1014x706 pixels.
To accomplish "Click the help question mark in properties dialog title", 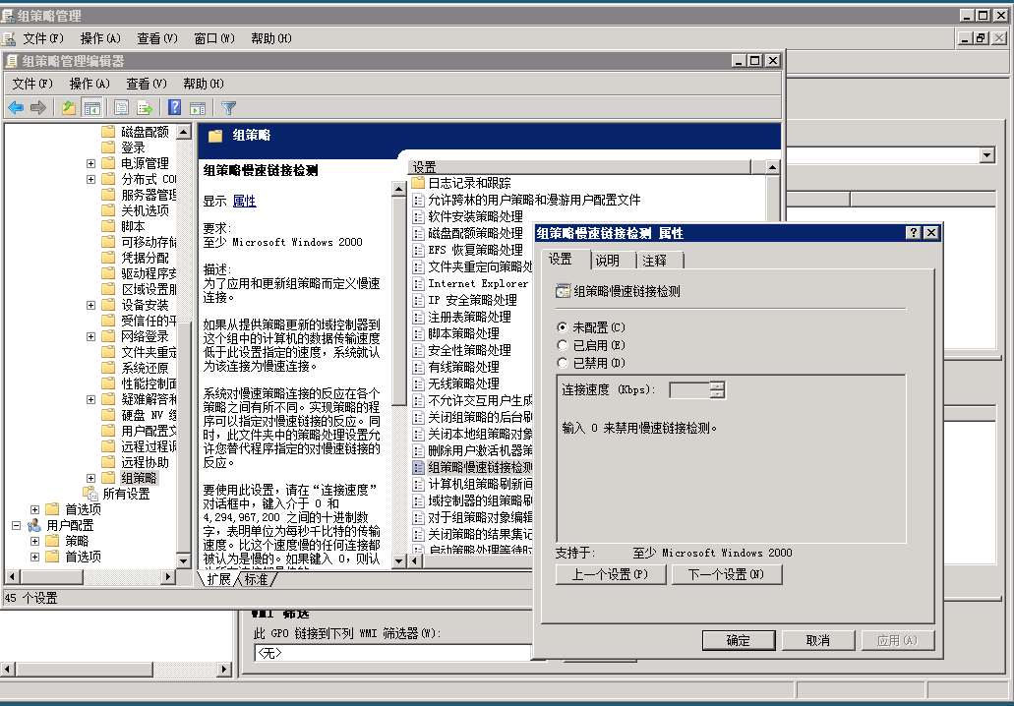I will tap(913, 233).
